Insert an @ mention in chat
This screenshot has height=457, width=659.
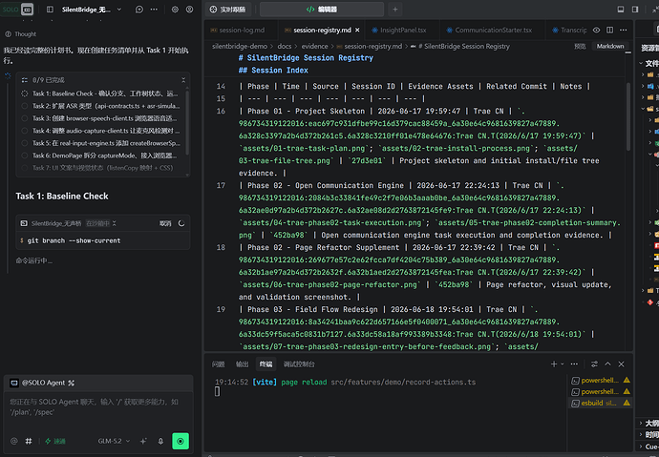coord(14,441)
